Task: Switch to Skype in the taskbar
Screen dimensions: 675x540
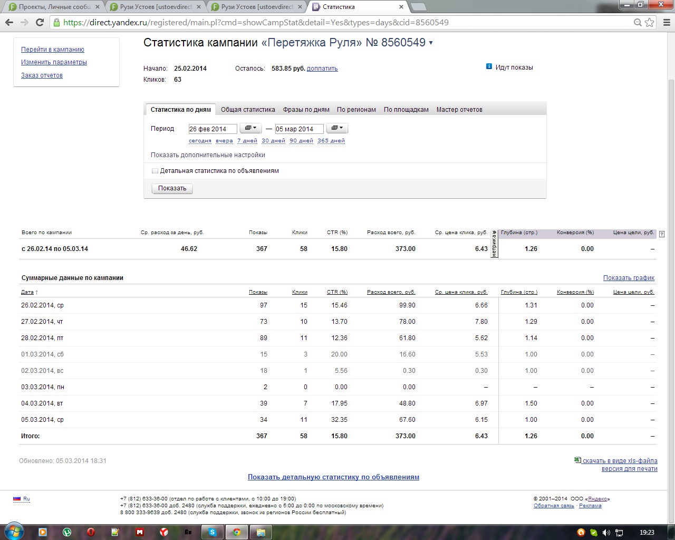Action: [x=213, y=532]
